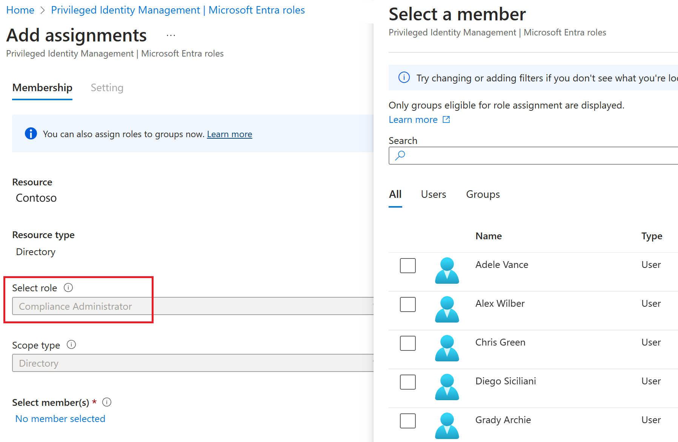
Task: Click Chris Green's user avatar icon
Action: (447, 348)
